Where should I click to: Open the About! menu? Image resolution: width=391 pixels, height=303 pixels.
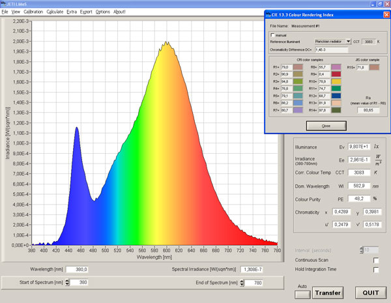tap(119, 12)
